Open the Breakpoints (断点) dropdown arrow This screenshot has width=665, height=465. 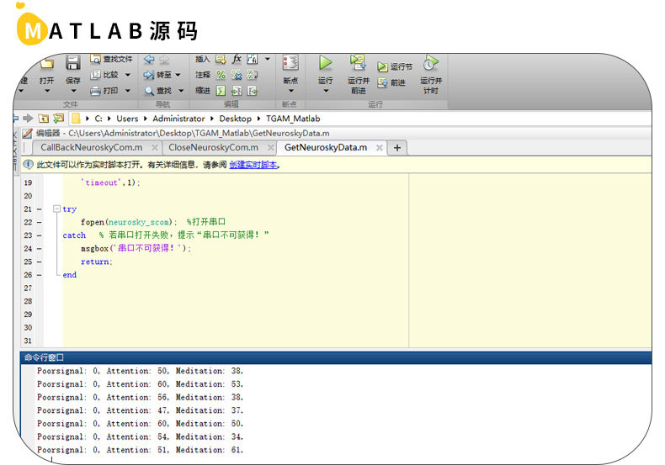(x=291, y=91)
